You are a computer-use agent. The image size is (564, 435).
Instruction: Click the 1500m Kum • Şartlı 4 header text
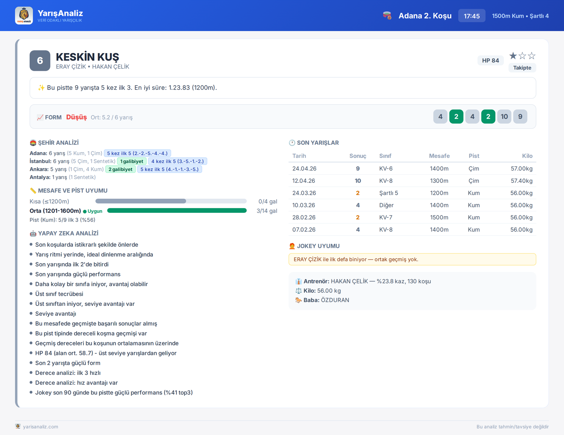pyautogui.click(x=520, y=16)
